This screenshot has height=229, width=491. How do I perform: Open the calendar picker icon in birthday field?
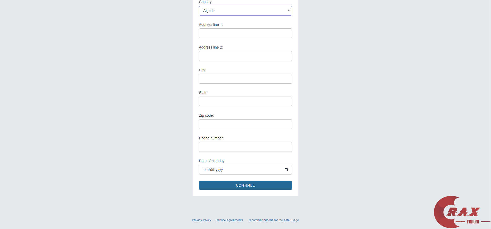click(286, 170)
